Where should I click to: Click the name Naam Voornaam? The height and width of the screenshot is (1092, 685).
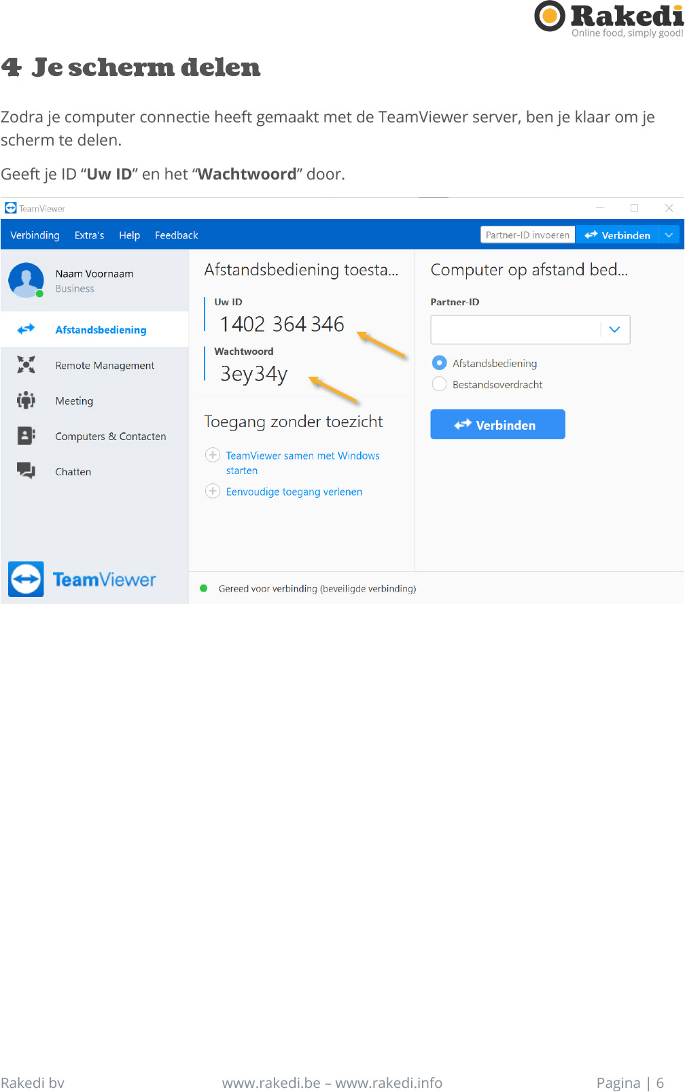(94, 273)
